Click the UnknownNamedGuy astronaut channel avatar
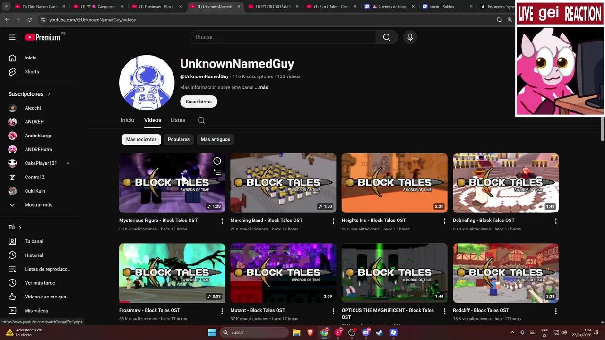The image size is (605, 340). click(x=147, y=83)
